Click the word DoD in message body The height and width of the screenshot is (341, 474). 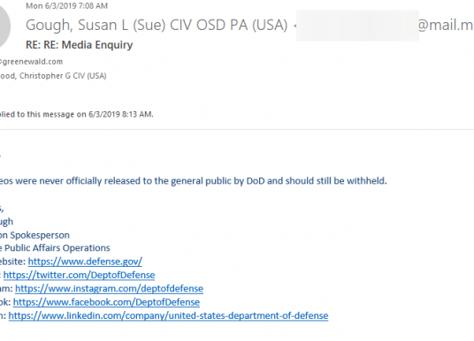[x=256, y=181]
